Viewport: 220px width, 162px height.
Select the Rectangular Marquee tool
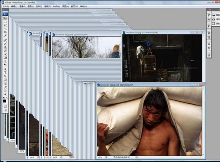pos(5,22)
